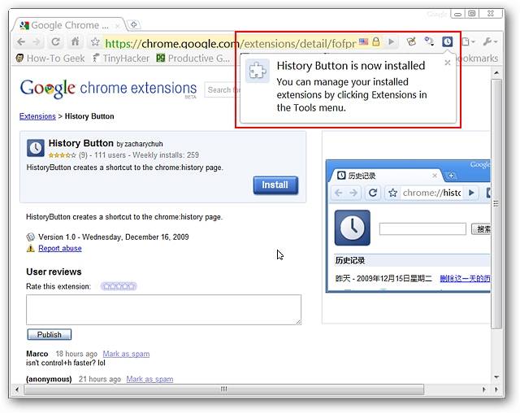Screen dimensions: 520x413
Task: Click the vertical scrollbar up arrow
Action: (x=496, y=72)
